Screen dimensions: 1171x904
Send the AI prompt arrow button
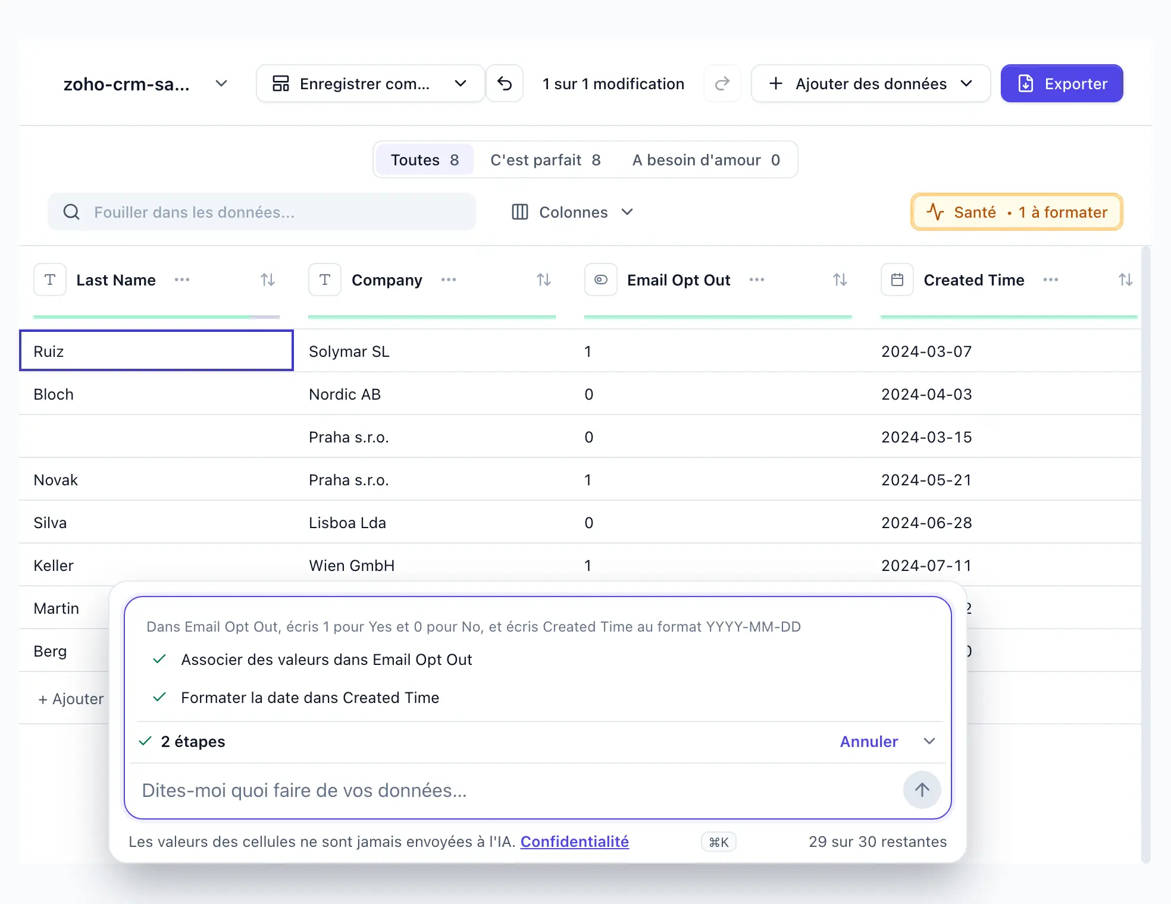[x=922, y=790]
